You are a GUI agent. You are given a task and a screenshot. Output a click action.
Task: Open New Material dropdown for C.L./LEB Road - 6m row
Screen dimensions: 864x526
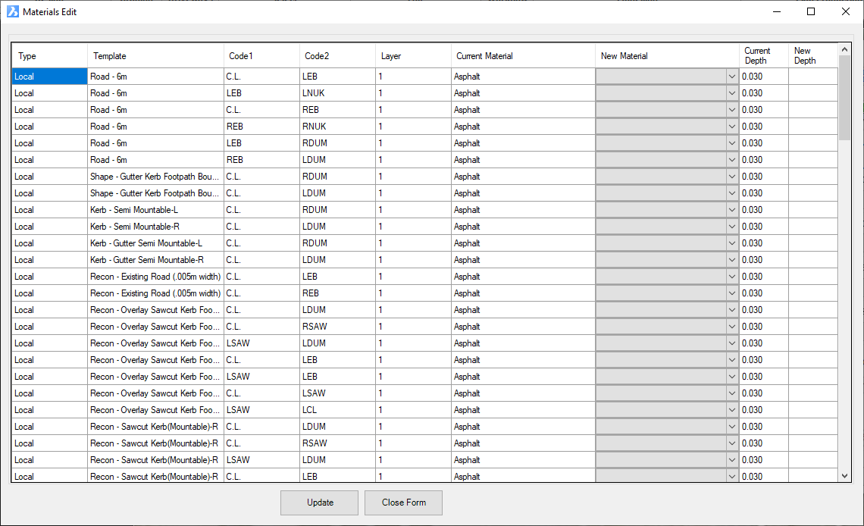coord(732,77)
